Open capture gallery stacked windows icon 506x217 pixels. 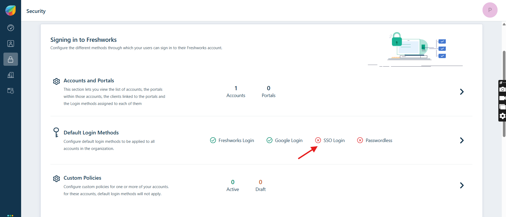click(502, 107)
